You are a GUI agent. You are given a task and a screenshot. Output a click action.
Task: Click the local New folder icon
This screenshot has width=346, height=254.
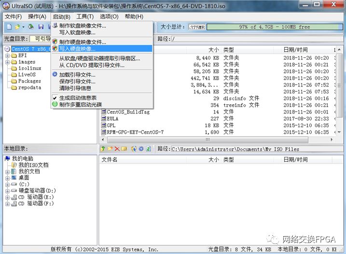110,149
